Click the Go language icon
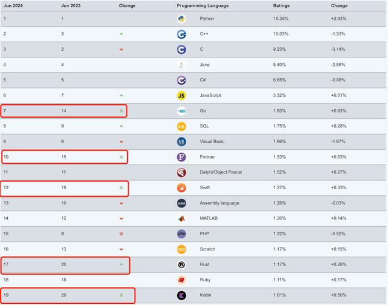This screenshot has width=388, height=305. [x=181, y=111]
